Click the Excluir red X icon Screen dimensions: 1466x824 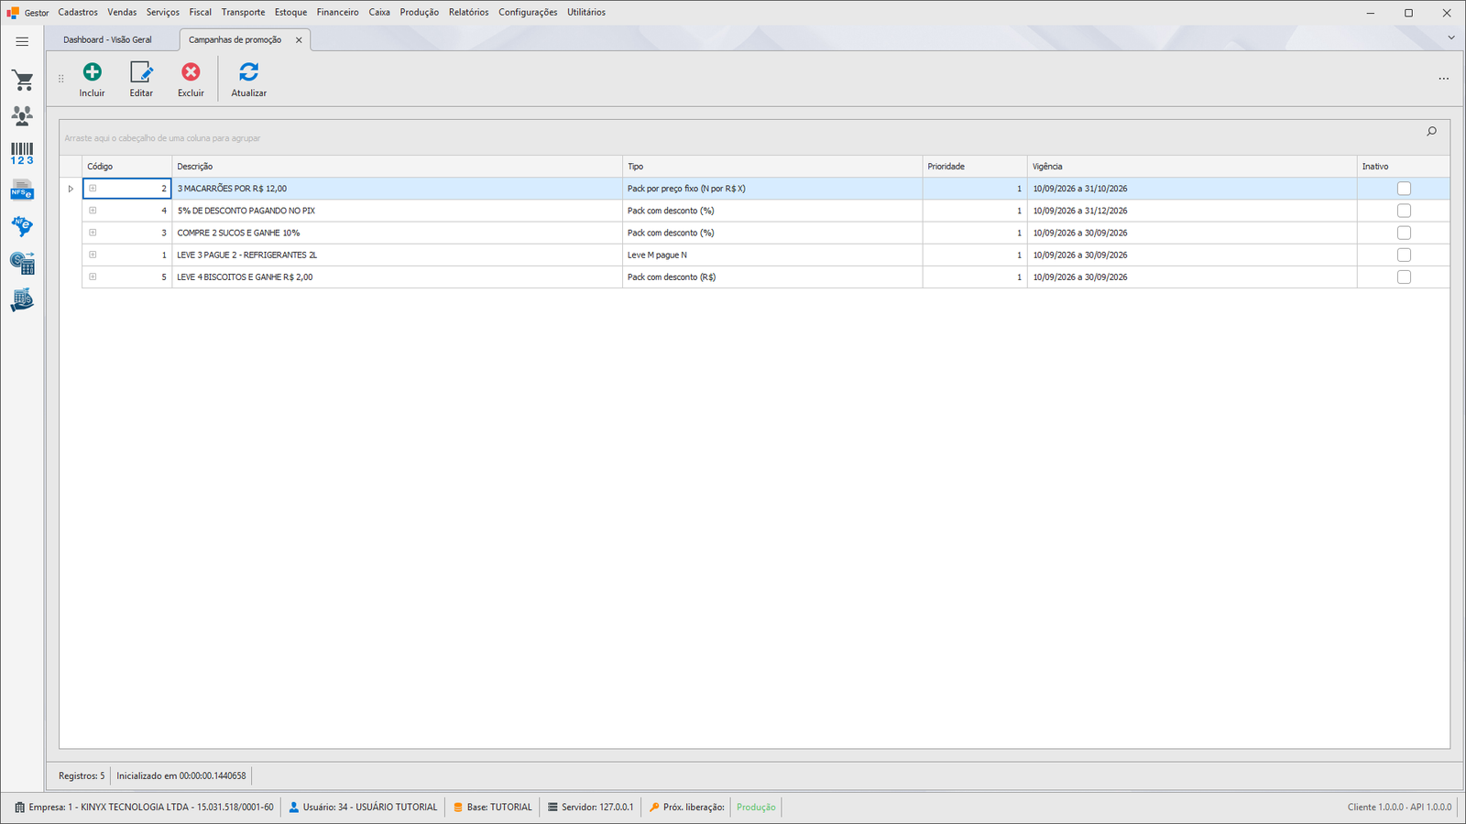pos(191,71)
